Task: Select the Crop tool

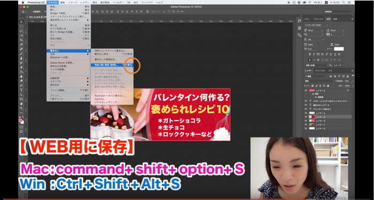Action: (x=21, y=40)
